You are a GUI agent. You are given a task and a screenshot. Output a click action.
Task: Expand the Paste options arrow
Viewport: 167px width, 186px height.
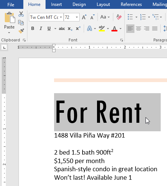(x=9, y=33)
